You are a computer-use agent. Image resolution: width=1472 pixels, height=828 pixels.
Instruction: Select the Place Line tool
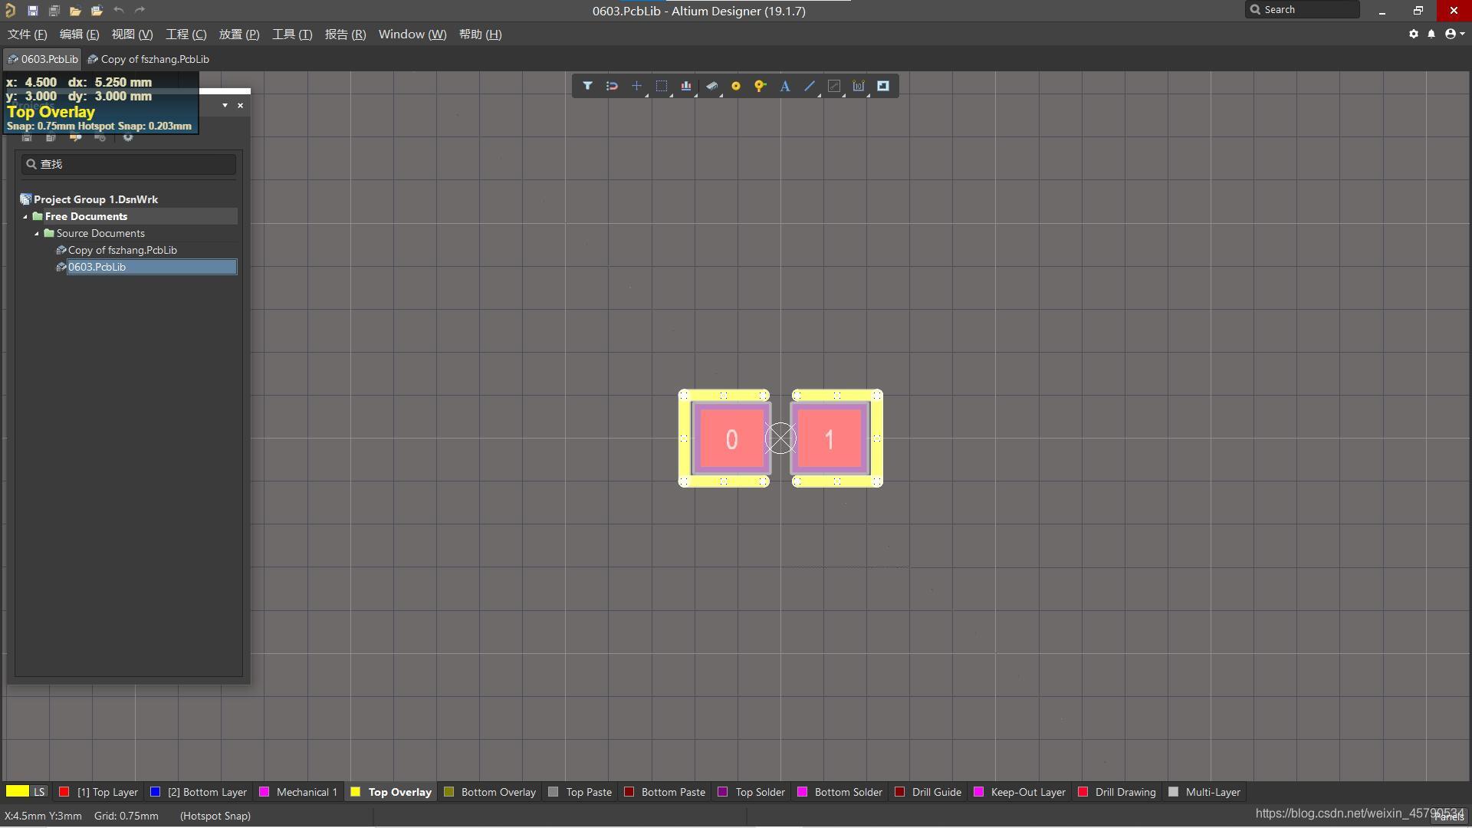(810, 86)
